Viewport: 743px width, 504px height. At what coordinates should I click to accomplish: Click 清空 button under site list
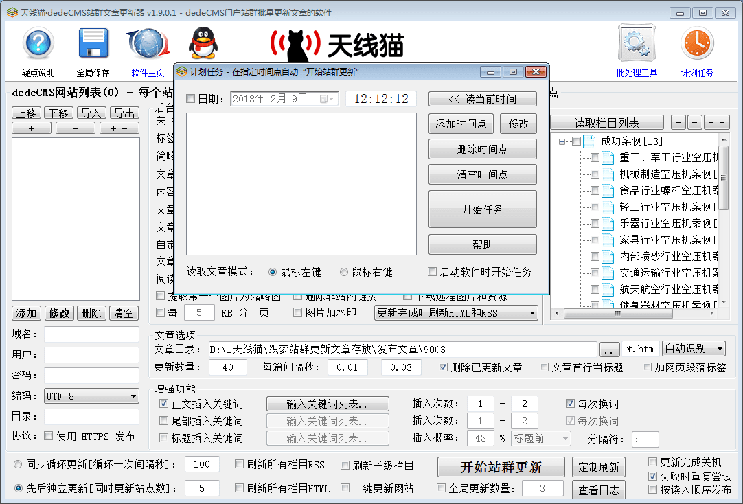124,313
